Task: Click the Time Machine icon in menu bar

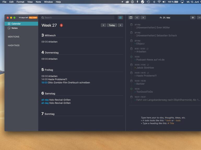Action: click(148, 2)
